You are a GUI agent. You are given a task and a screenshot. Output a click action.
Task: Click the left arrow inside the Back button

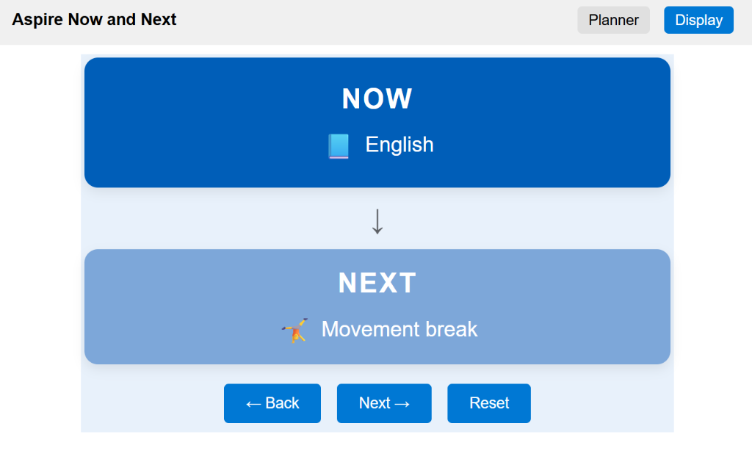pyautogui.click(x=253, y=403)
